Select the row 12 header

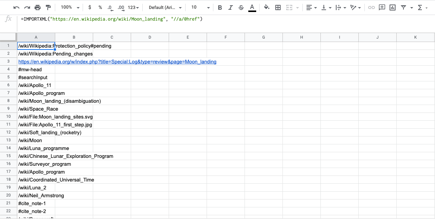coord(9,133)
